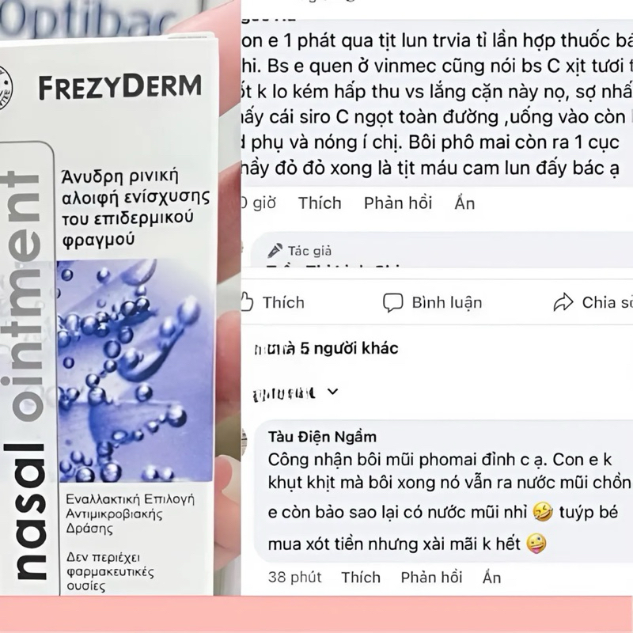
Task: Click Thích under the top comment
Action: [320, 203]
